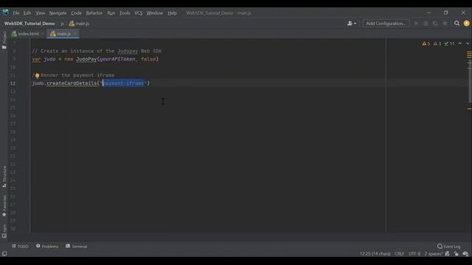This screenshot has height=265, width=472.
Task: Open the TODO tool window
Action: 20,247
